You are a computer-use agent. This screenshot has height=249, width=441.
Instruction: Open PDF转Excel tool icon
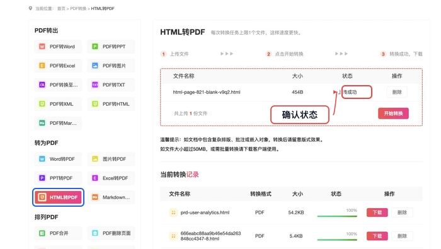coord(42,66)
